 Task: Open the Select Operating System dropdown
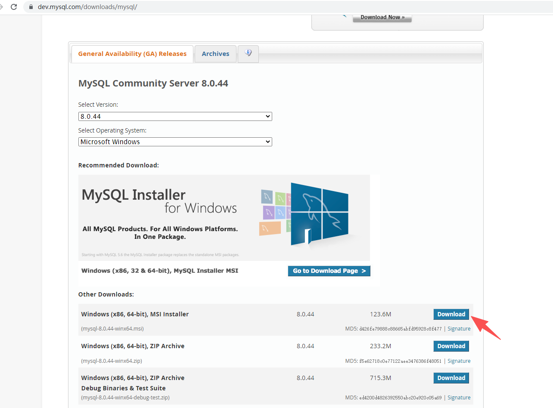click(x=175, y=142)
